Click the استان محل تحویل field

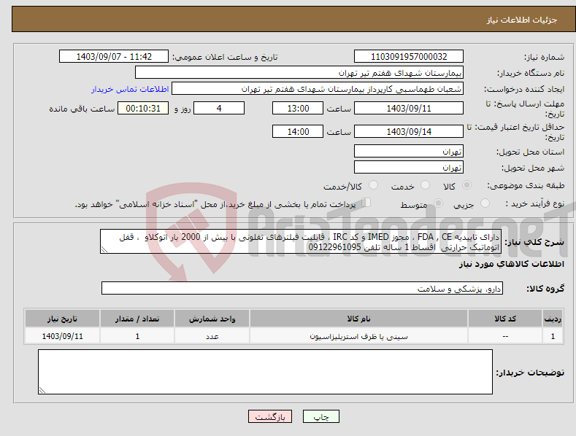409,151
